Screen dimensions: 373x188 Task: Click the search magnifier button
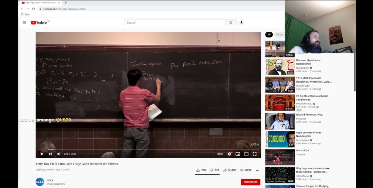pos(231,23)
